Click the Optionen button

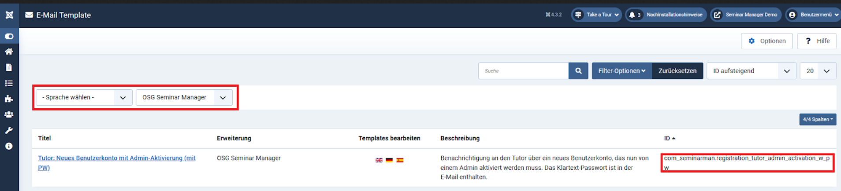point(767,41)
